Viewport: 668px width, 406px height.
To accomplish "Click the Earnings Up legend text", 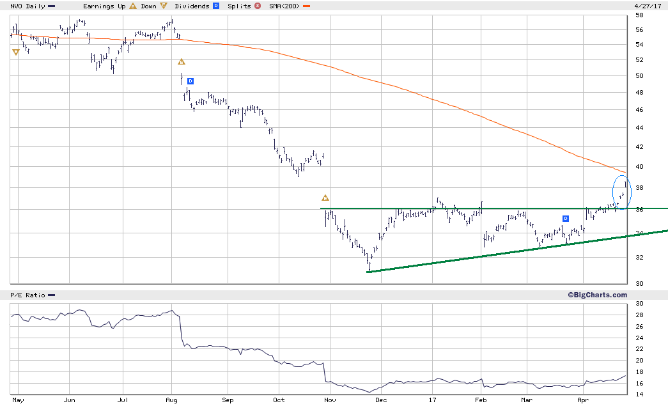I will (104, 6).
